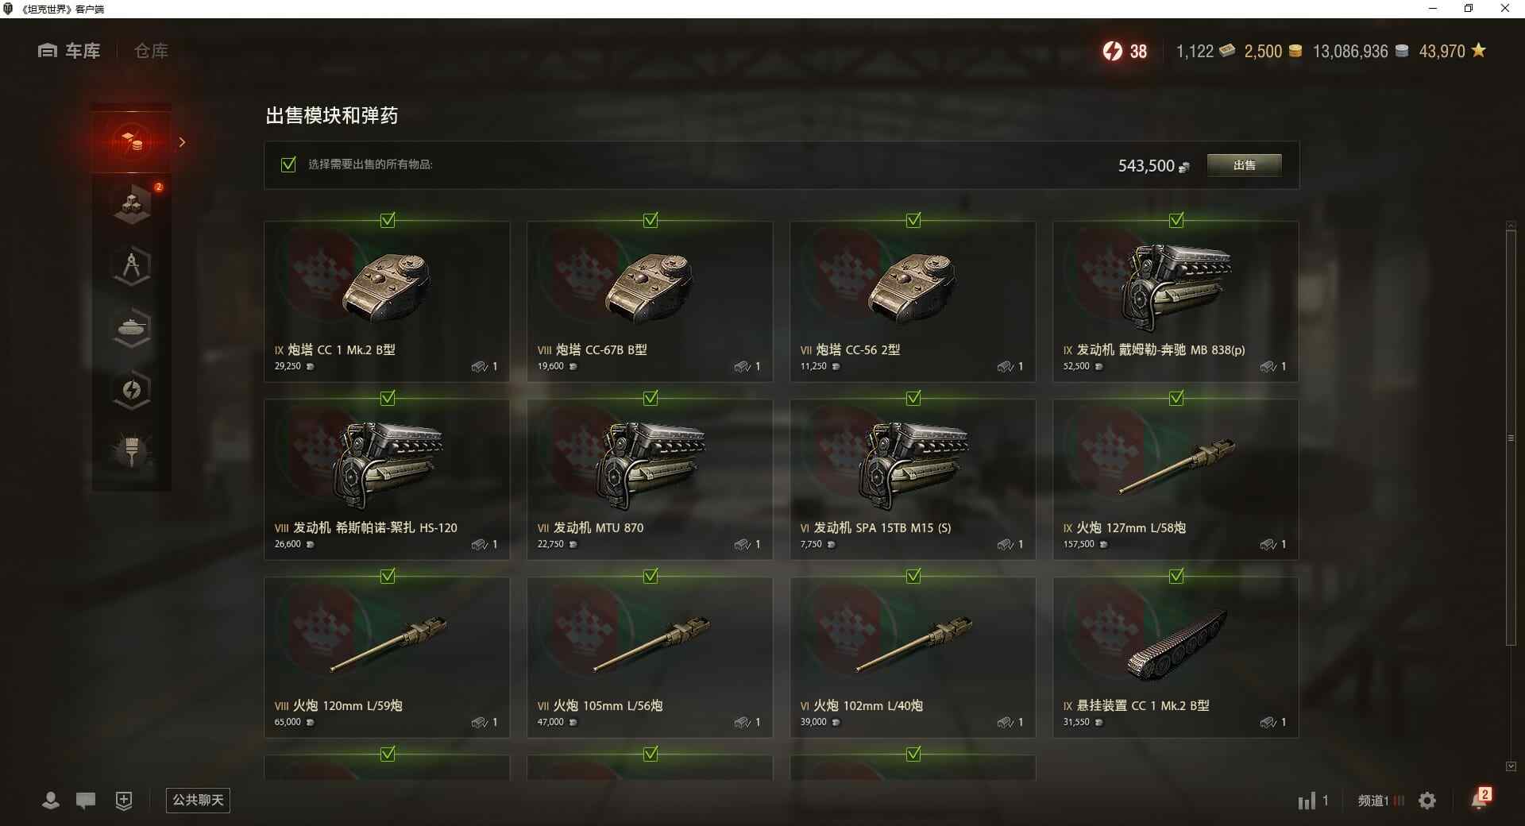Open the settings gear icon
This screenshot has width=1525, height=826.
coord(1427,801)
